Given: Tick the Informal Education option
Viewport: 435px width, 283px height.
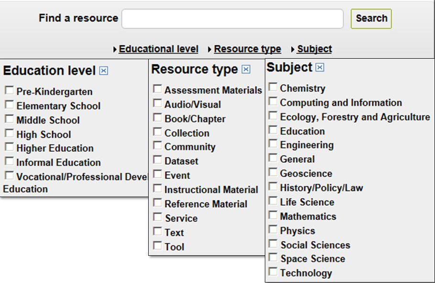Looking at the screenshot, I should pyautogui.click(x=9, y=161).
